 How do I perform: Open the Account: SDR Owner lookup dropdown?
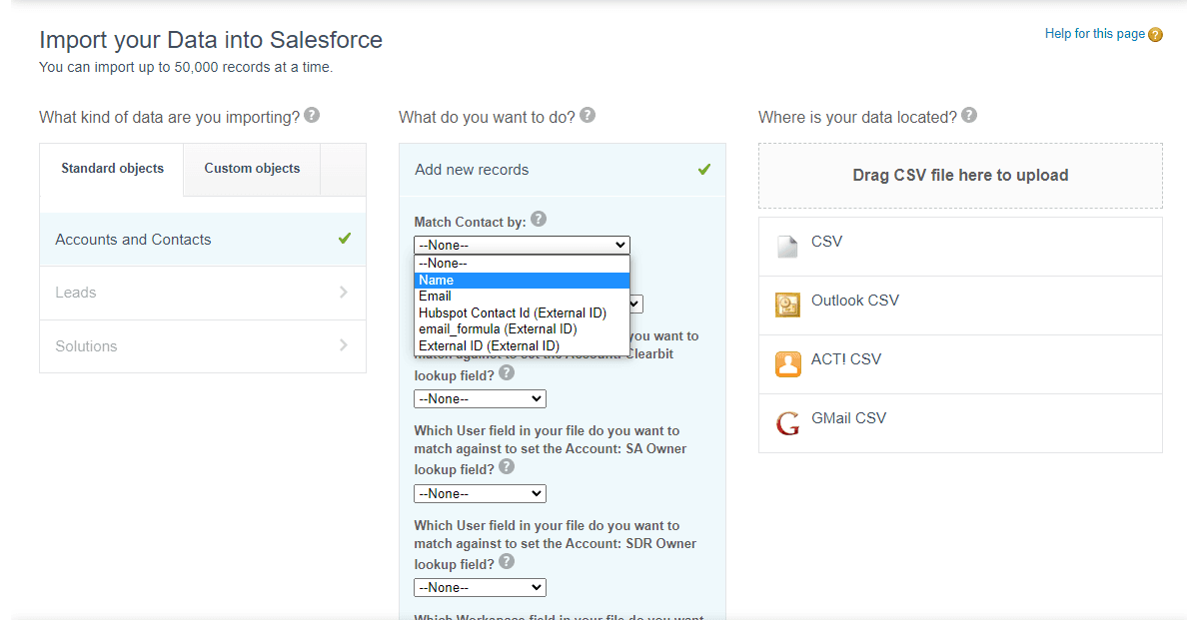pyautogui.click(x=480, y=587)
